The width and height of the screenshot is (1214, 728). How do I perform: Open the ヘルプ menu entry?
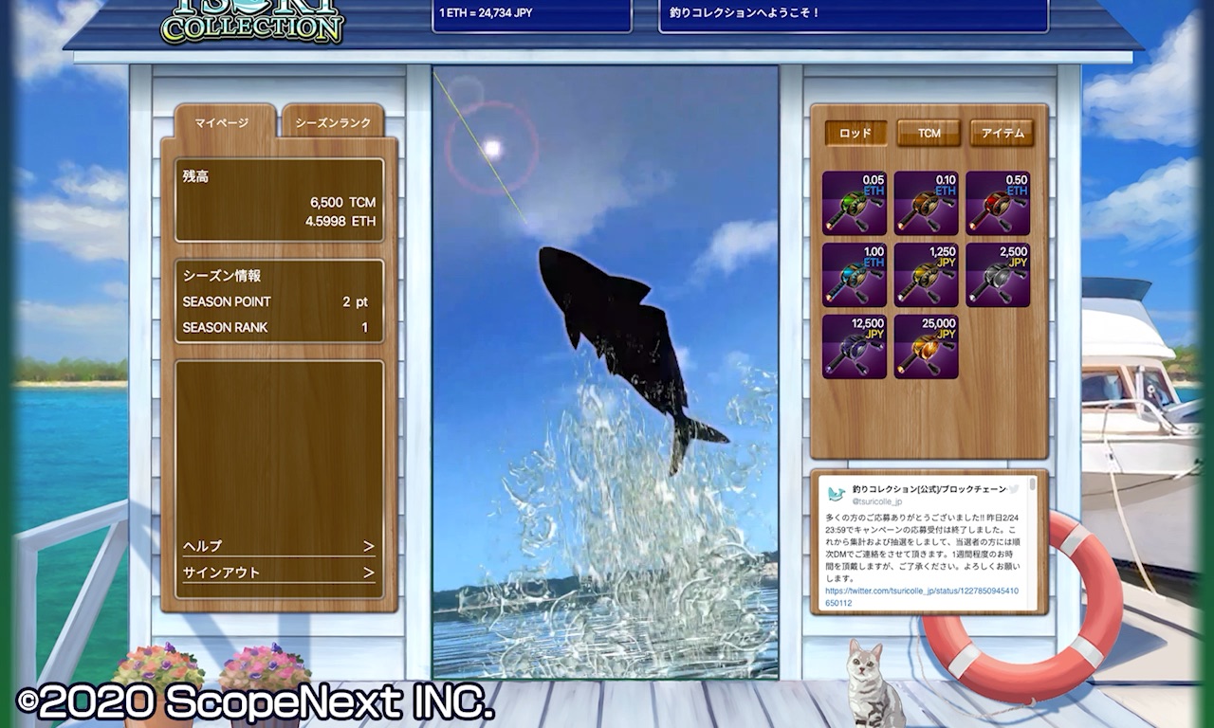click(x=279, y=546)
